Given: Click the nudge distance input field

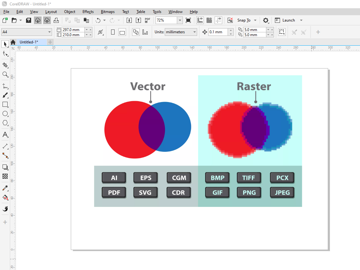Looking at the screenshot, I should pos(218,32).
